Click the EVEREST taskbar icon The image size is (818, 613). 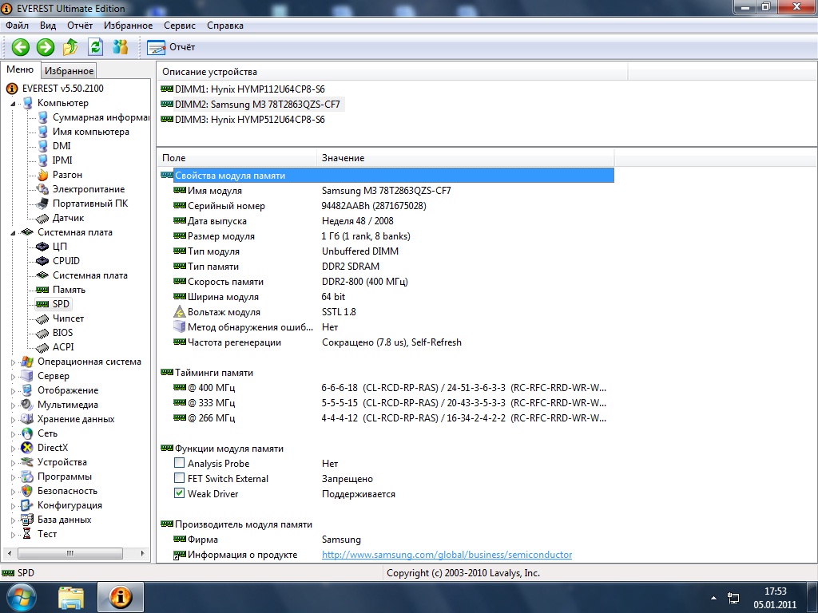tap(121, 597)
